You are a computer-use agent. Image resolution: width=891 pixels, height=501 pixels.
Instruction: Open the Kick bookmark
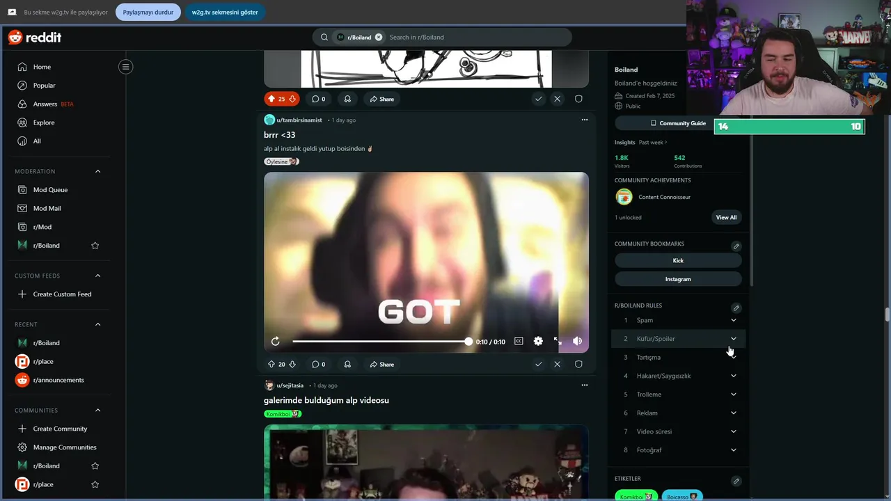(x=678, y=260)
